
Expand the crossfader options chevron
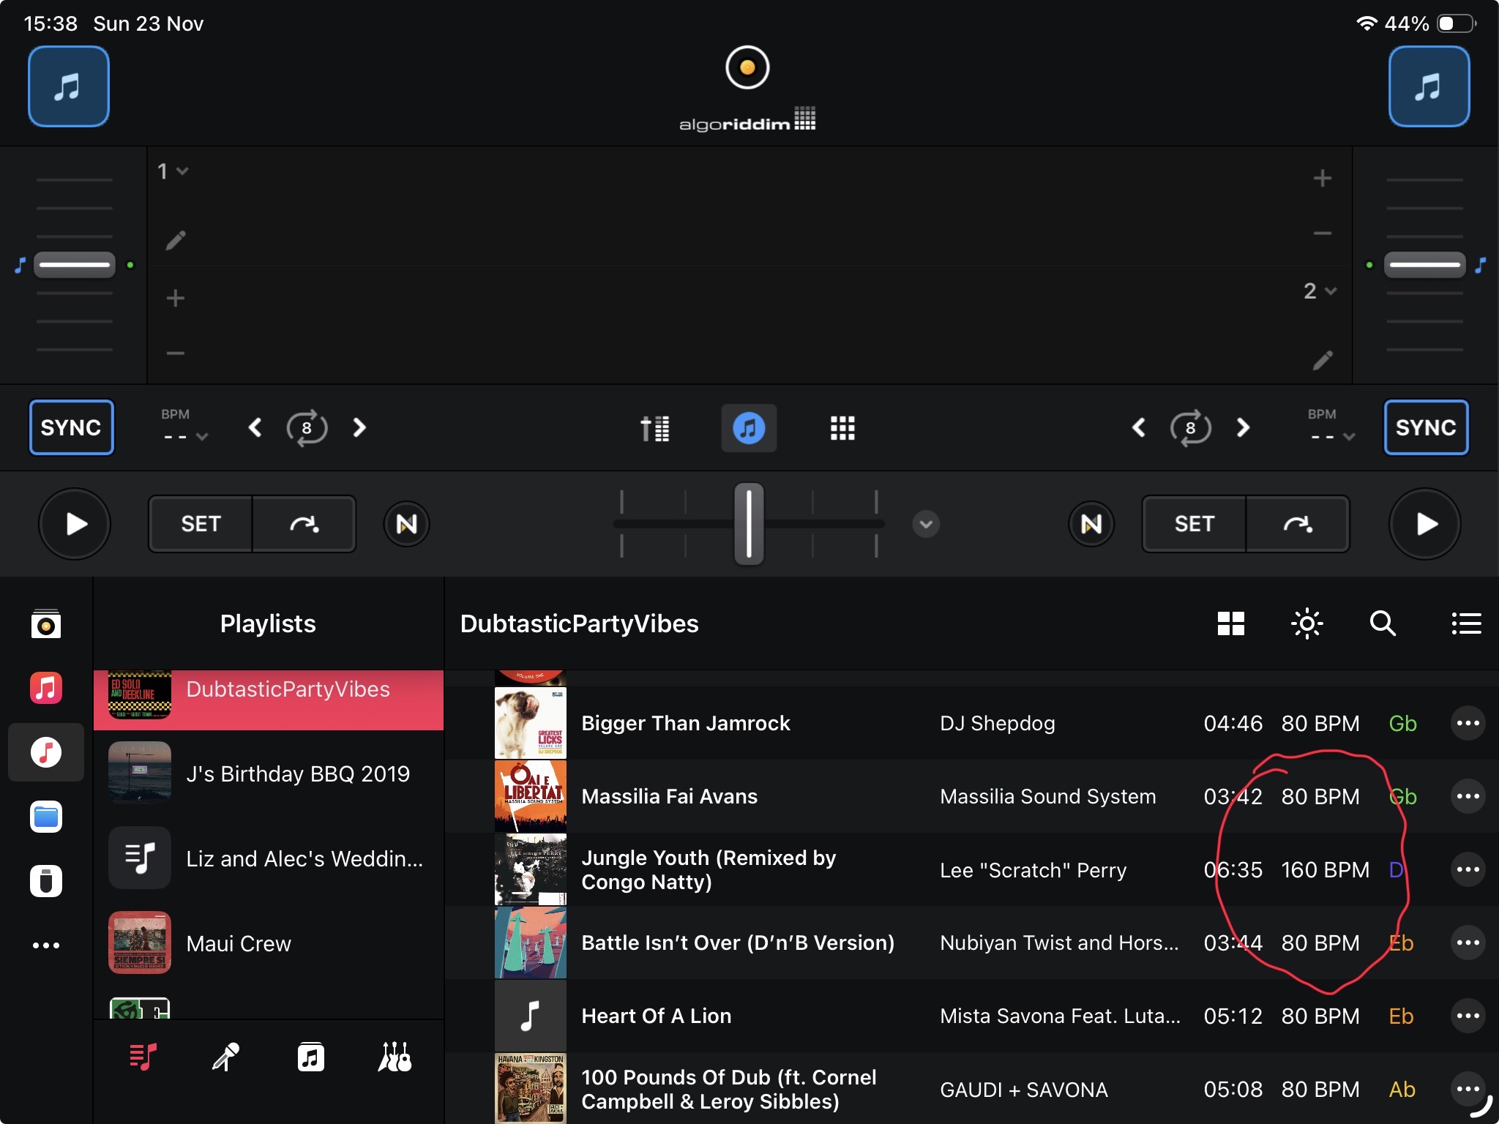tap(926, 524)
